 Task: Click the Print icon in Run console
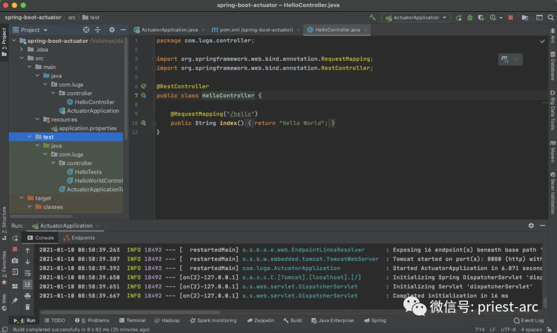pos(28,296)
